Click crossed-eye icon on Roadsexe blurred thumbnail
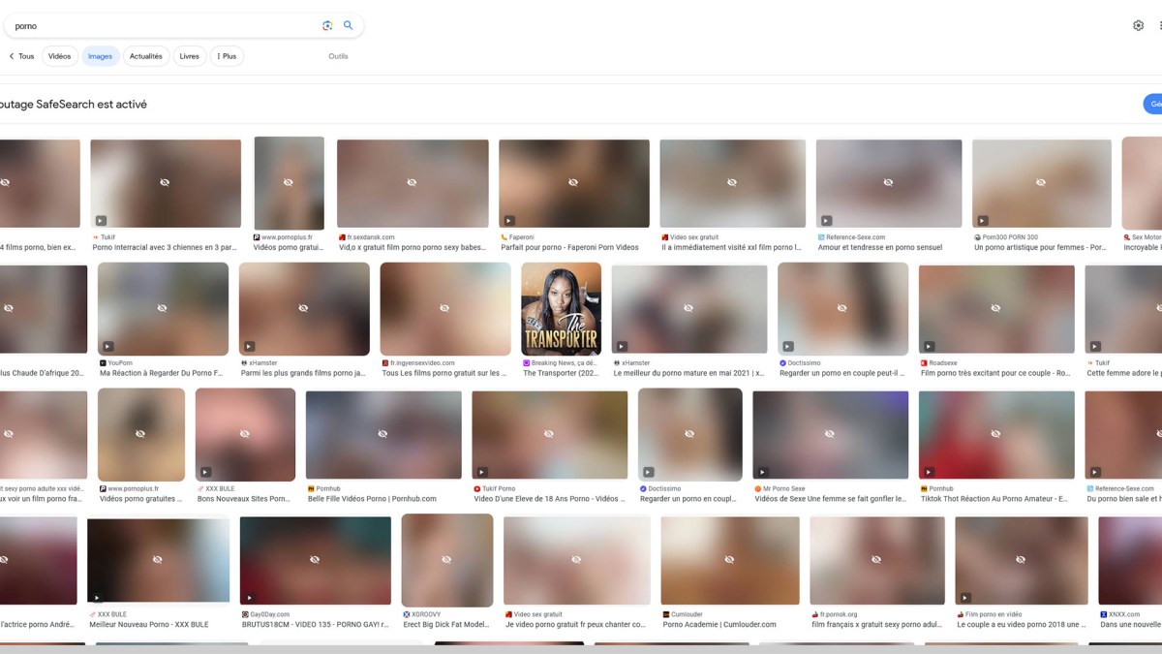 (996, 308)
